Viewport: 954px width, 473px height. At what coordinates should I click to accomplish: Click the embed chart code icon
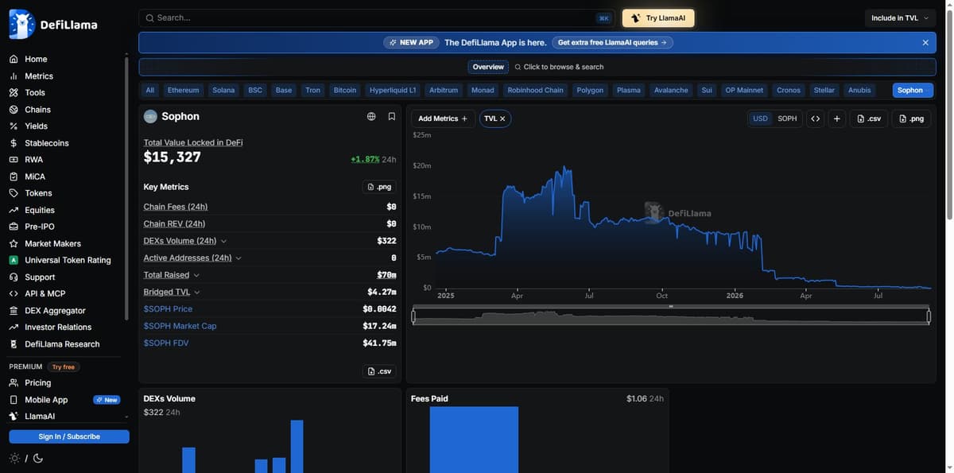(815, 118)
